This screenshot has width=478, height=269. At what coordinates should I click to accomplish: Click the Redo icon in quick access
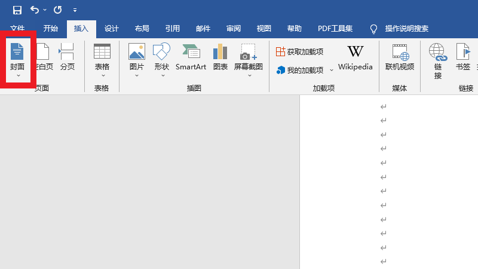[x=57, y=10]
